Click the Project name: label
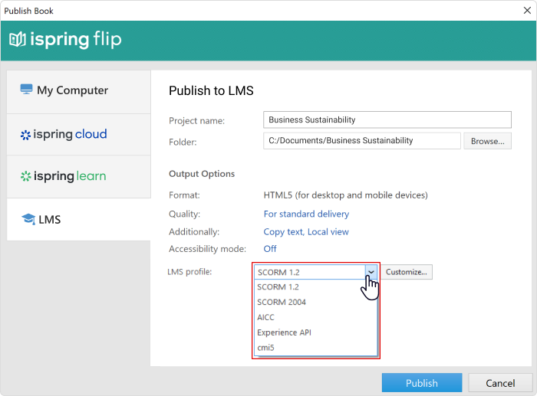 (196, 121)
